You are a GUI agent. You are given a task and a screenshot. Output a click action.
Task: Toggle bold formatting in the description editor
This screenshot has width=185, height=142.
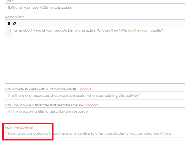point(9,24)
